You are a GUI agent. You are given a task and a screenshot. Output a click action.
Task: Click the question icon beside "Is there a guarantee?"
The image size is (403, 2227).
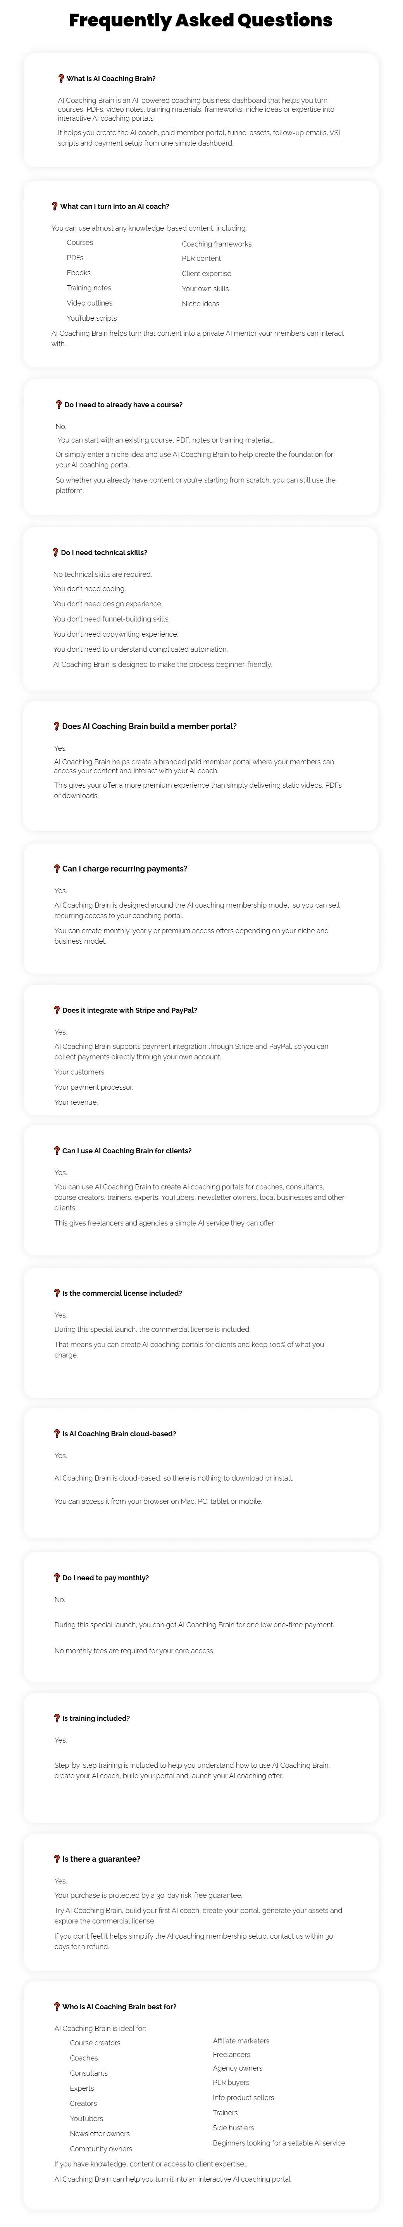(x=57, y=1859)
